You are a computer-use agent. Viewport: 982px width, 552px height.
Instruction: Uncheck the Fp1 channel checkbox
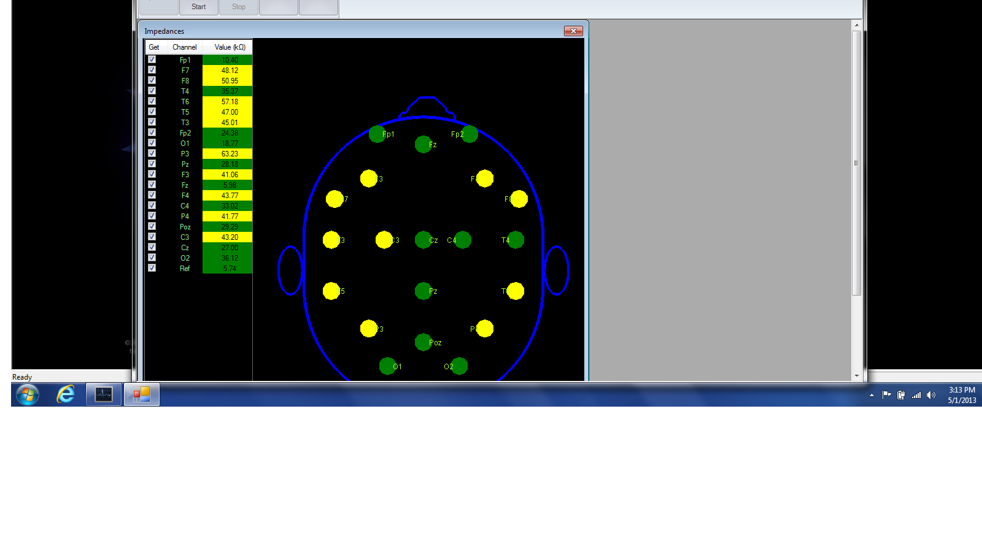tap(152, 59)
